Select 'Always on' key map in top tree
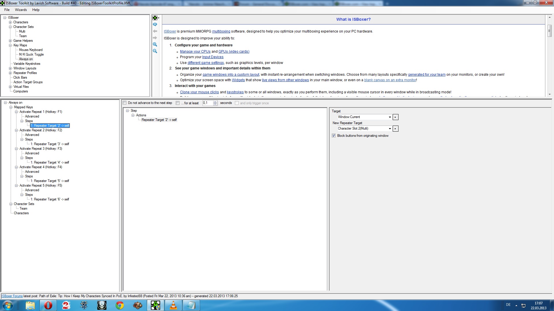The width and height of the screenshot is (554, 311). 26,59
